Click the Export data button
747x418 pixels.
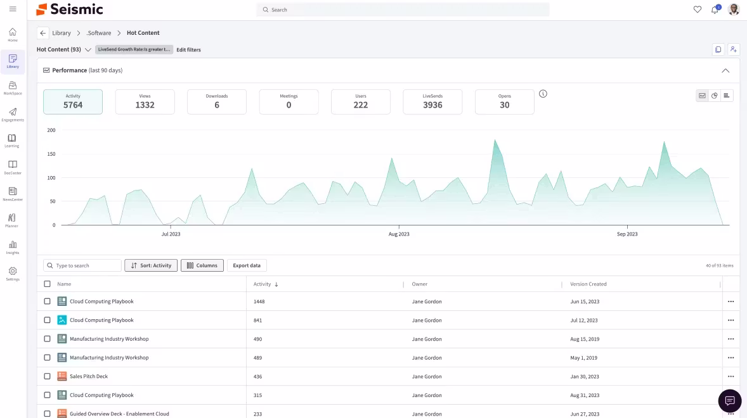(x=247, y=265)
